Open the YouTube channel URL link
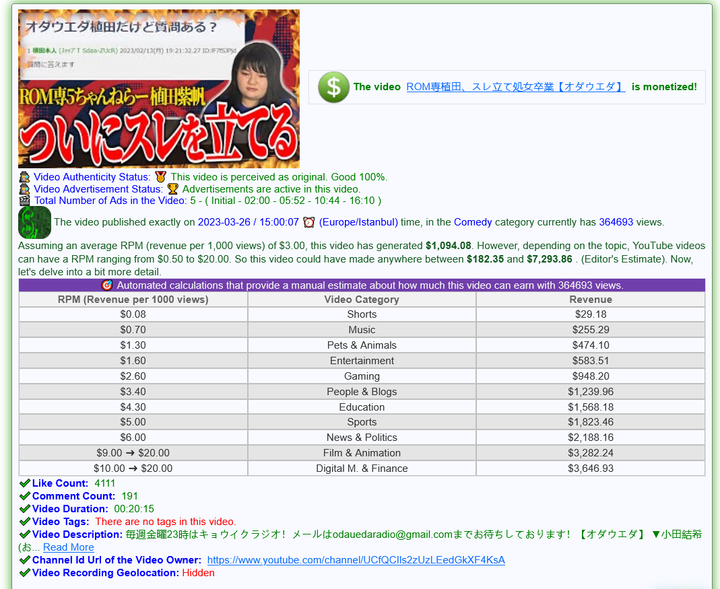The height and width of the screenshot is (589, 720). (356, 560)
